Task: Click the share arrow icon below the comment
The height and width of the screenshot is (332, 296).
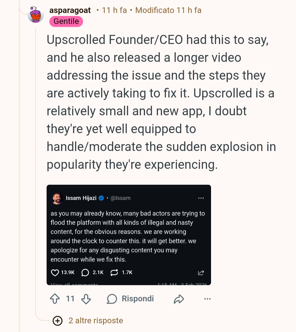Action: [x=179, y=299]
